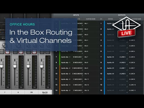Viewport: 144px width, 108px height.
Task: Click the MacOS channel fader value readout
Action: click(x=48, y=87)
